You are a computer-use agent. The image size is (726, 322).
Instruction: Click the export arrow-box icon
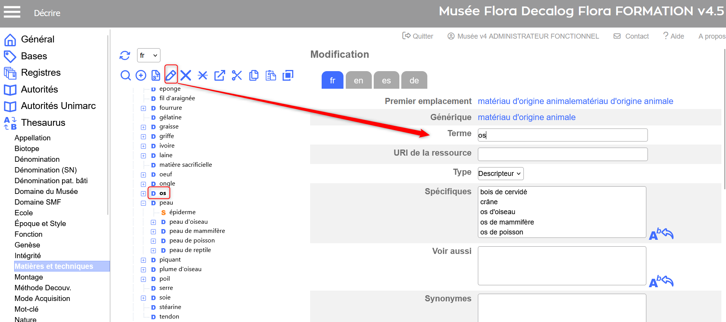coord(219,75)
